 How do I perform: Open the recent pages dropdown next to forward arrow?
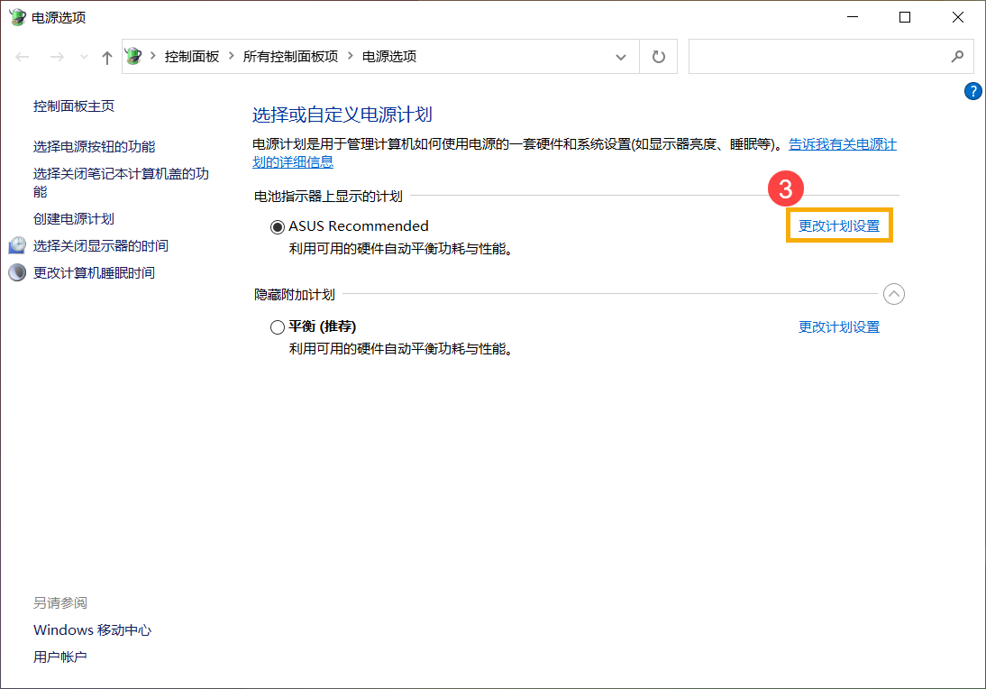coord(83,56)
